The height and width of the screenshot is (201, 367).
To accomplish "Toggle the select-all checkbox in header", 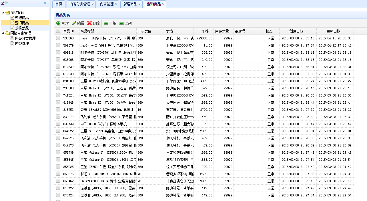I will (x=58, y=31).
